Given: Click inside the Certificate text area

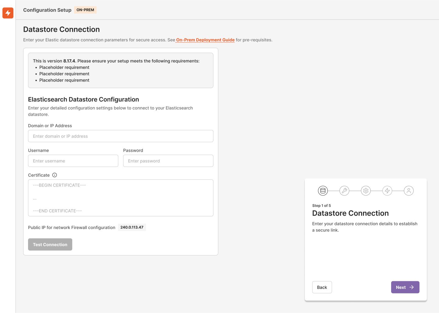Looking at the screenshot, I should click(x=121, y=198).
